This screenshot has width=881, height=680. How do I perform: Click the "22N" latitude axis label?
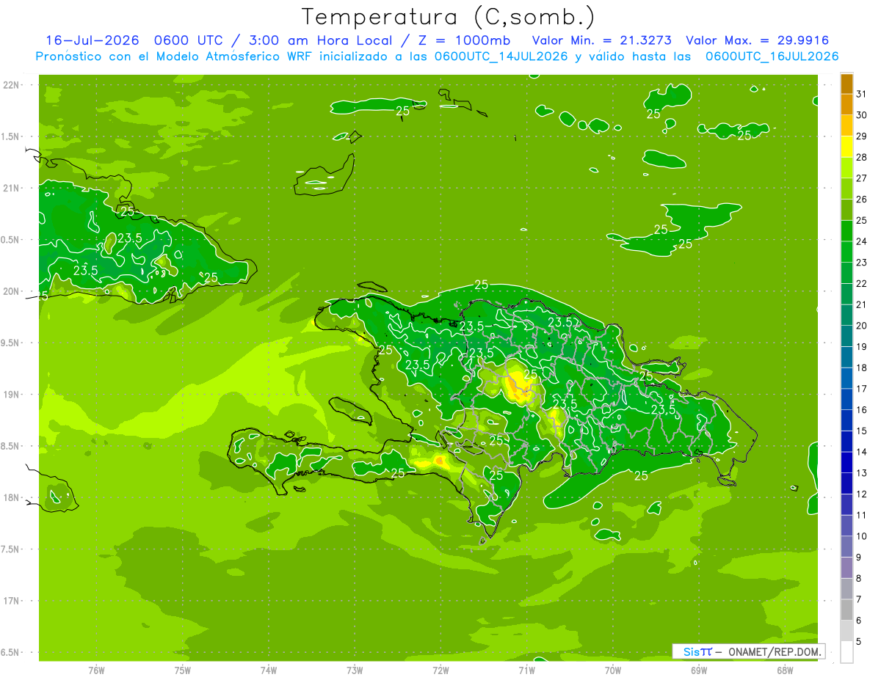[x=12, y=85]
